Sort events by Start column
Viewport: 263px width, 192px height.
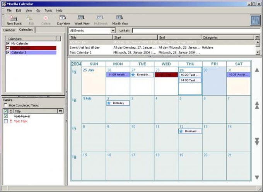(x=135, y=38)
